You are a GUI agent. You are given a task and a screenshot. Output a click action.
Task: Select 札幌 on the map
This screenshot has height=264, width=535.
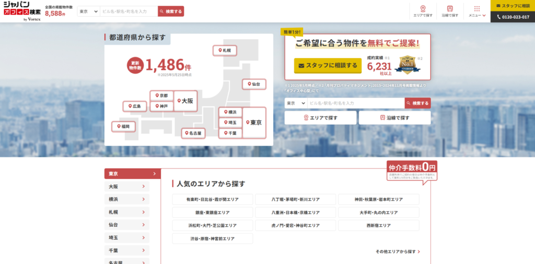pos(225,51)
